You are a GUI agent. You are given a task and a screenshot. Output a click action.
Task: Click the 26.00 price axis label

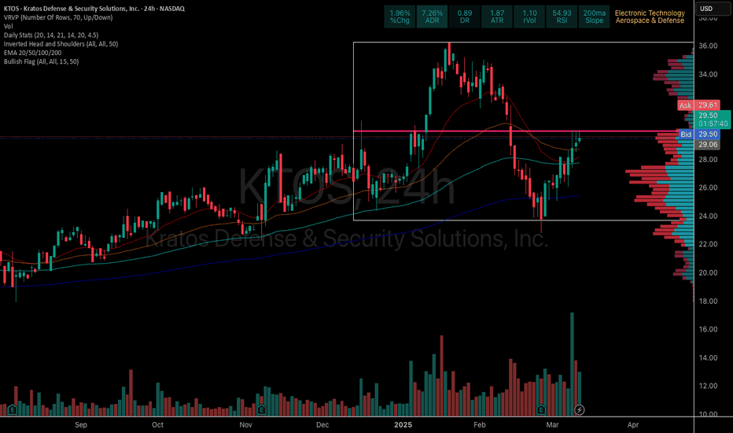click(x=708, y=187)
